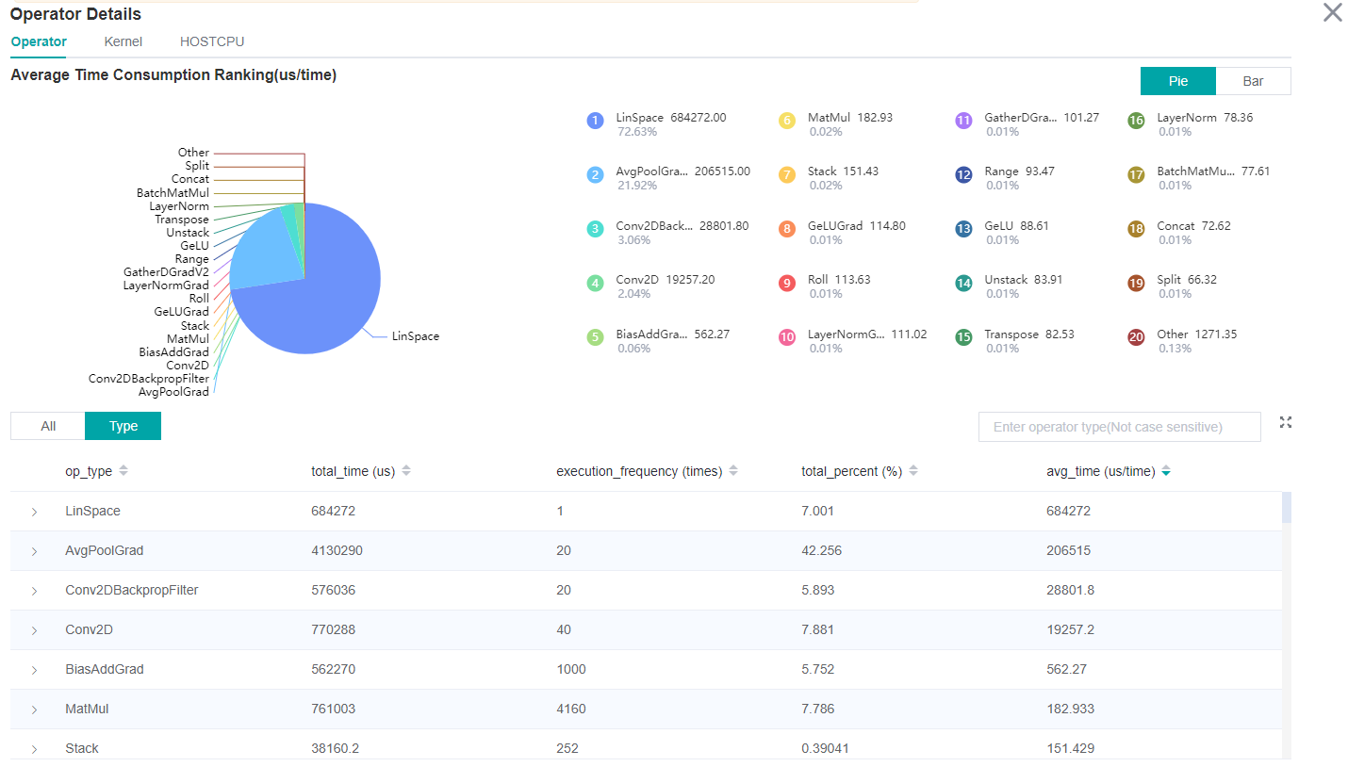Expand the Conv2D row chevron
Viewport: 1348px width, 783px height.
coord(34,630)
